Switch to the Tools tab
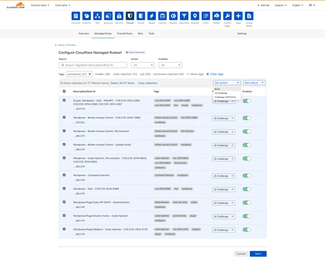 click(151, 34)
